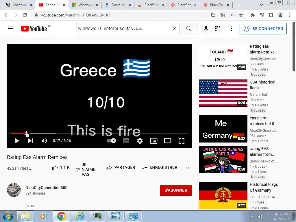
Task: Click ENREGISTRER to save the video
Action: (159, 167)
